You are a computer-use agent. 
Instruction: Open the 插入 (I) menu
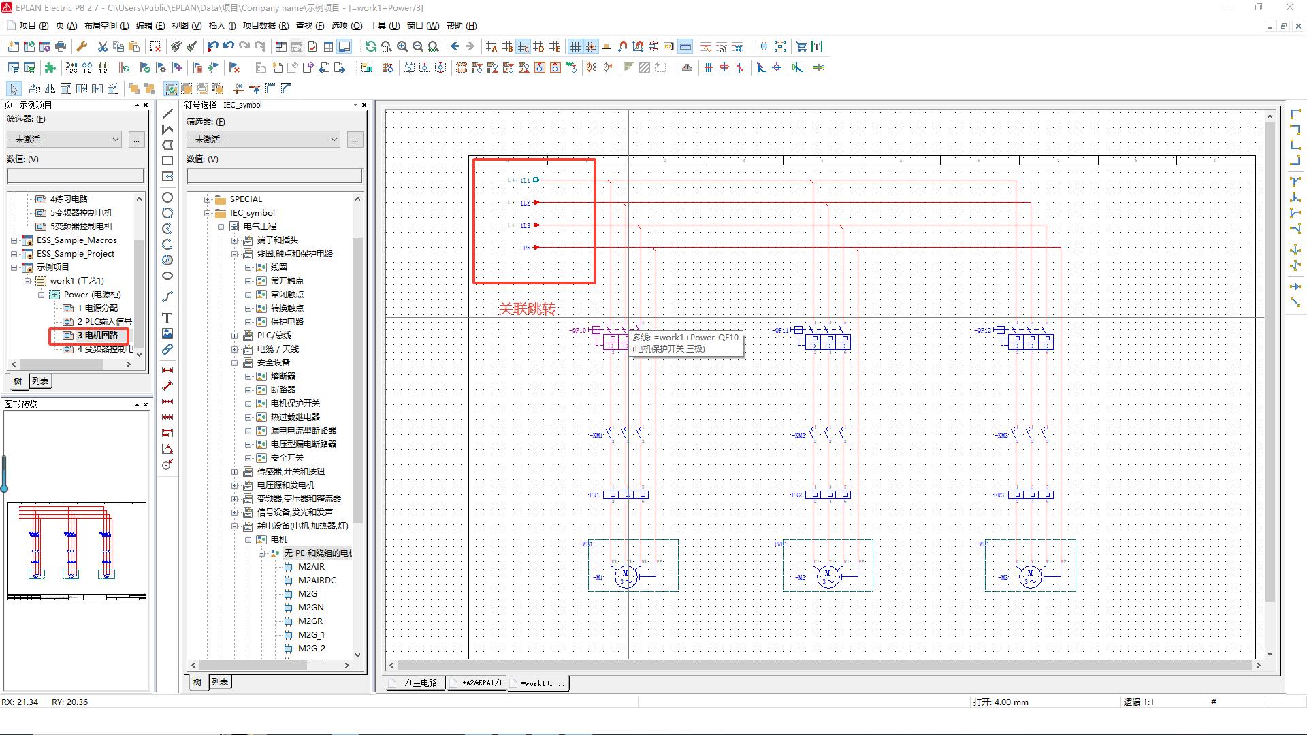click(221, 26)
